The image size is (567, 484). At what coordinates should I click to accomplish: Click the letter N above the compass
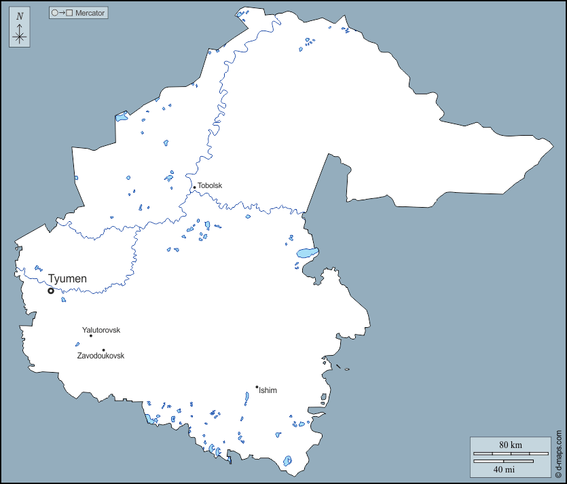pos(20,16)
